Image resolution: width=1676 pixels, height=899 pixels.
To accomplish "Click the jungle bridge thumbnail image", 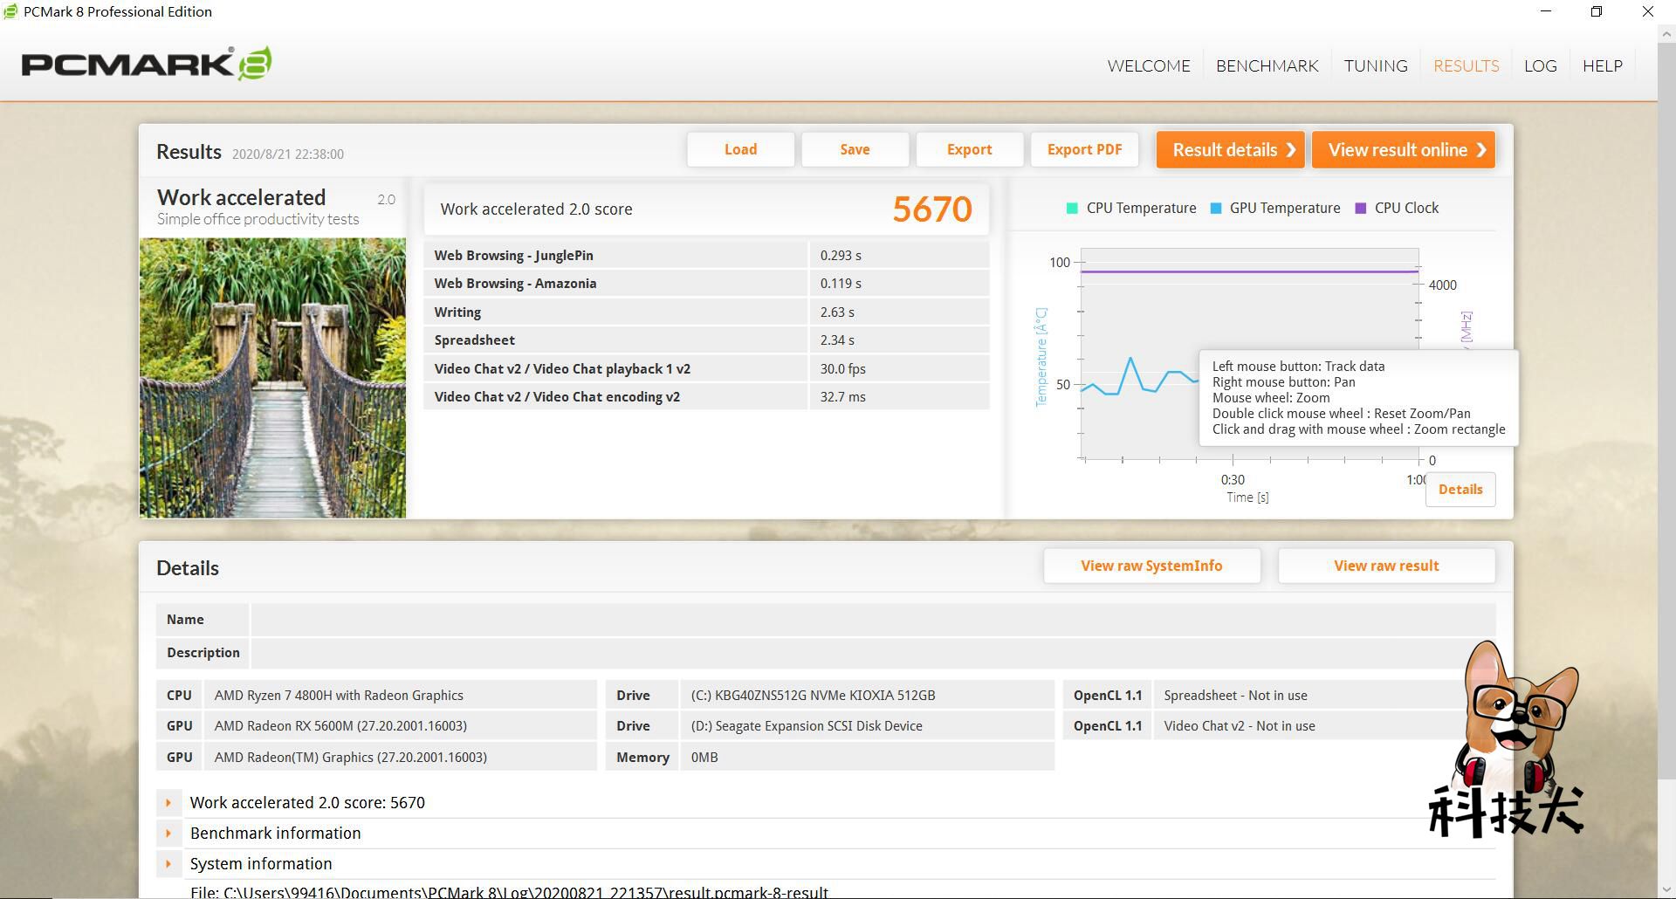I will (x=272, y=378).
